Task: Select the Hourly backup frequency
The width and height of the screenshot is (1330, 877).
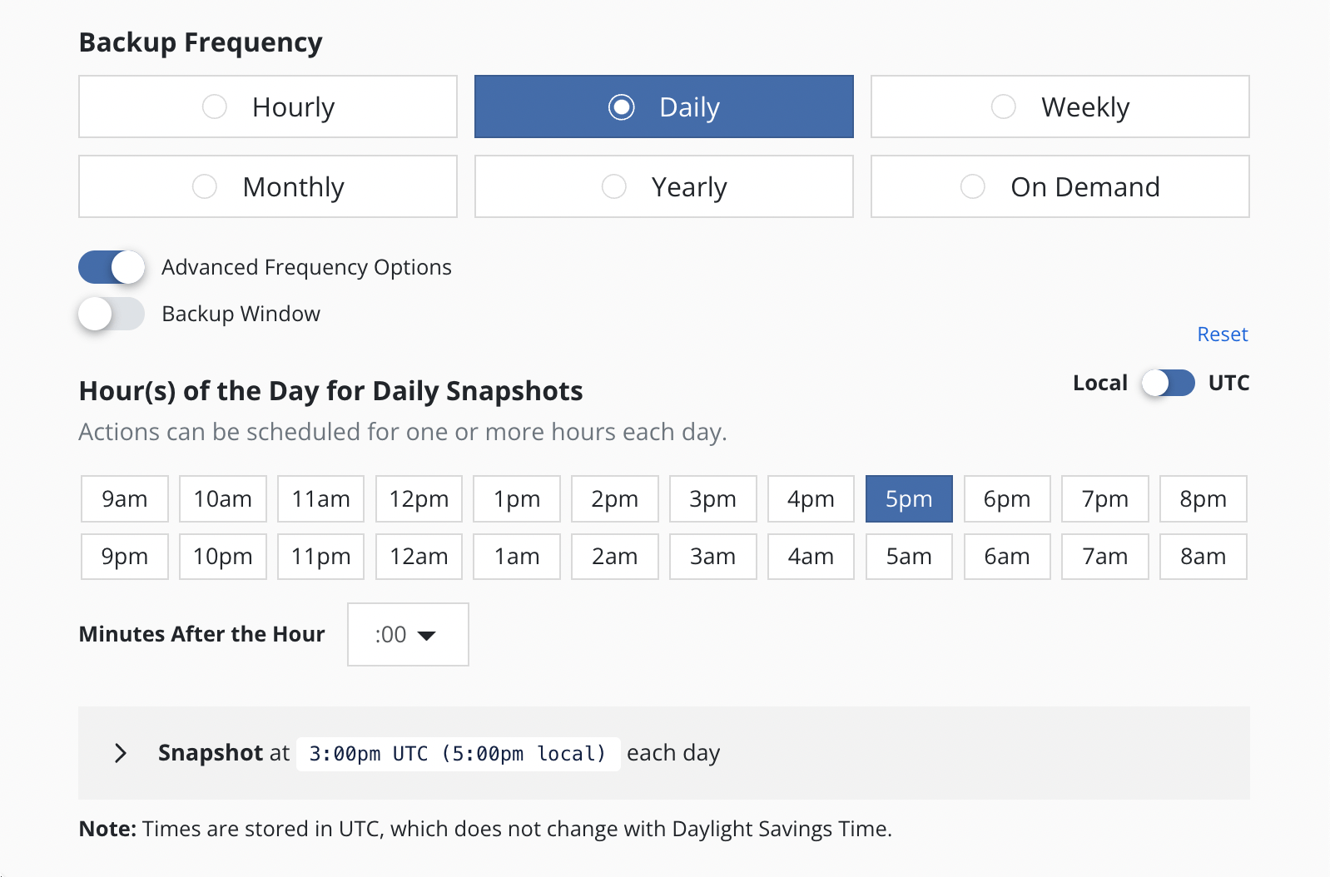Action: coord(267,107)
